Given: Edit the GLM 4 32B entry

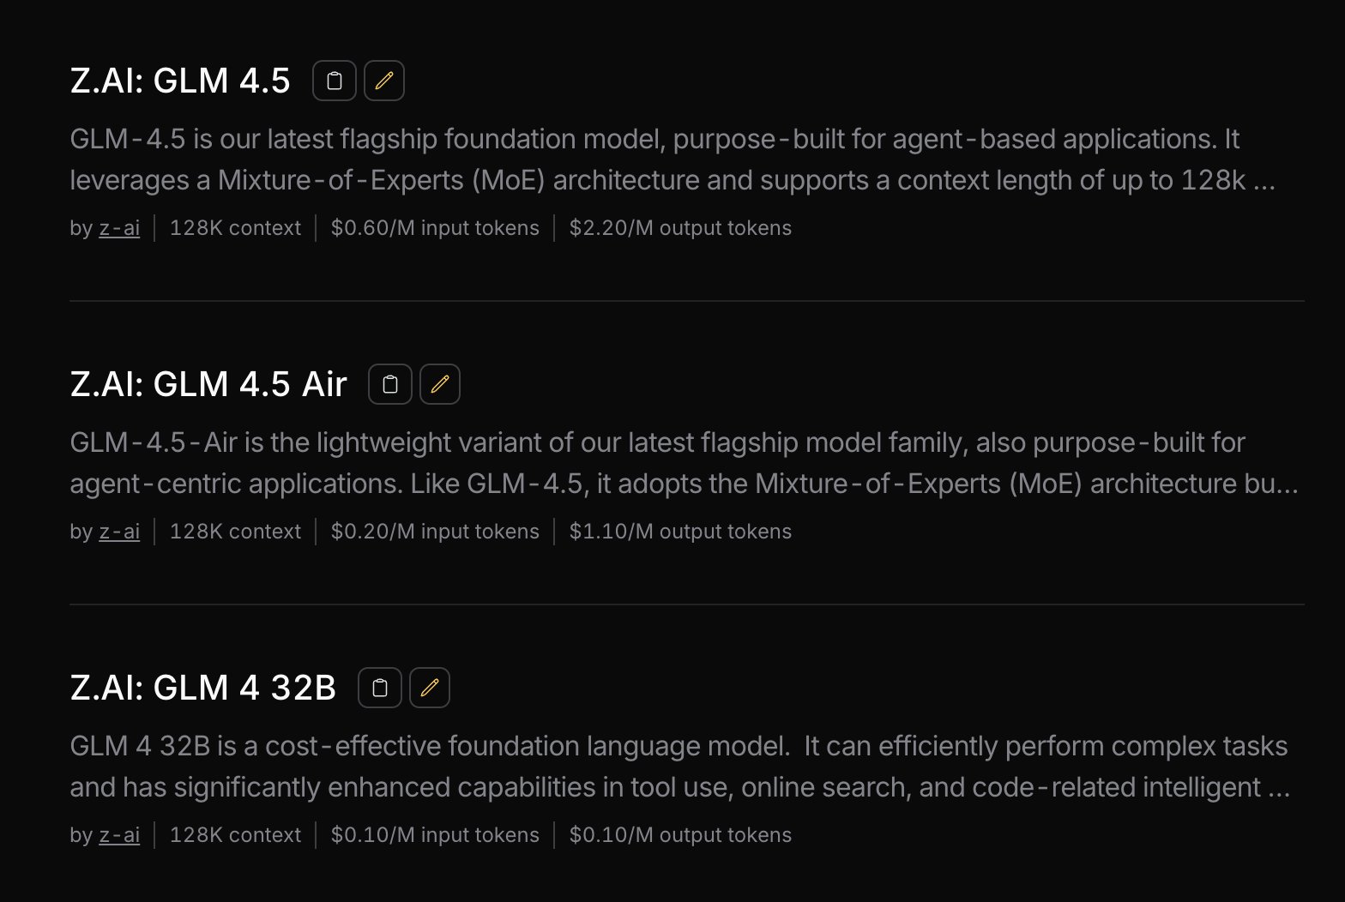Looking at the screenshot, I should click(x=430, y=688).
